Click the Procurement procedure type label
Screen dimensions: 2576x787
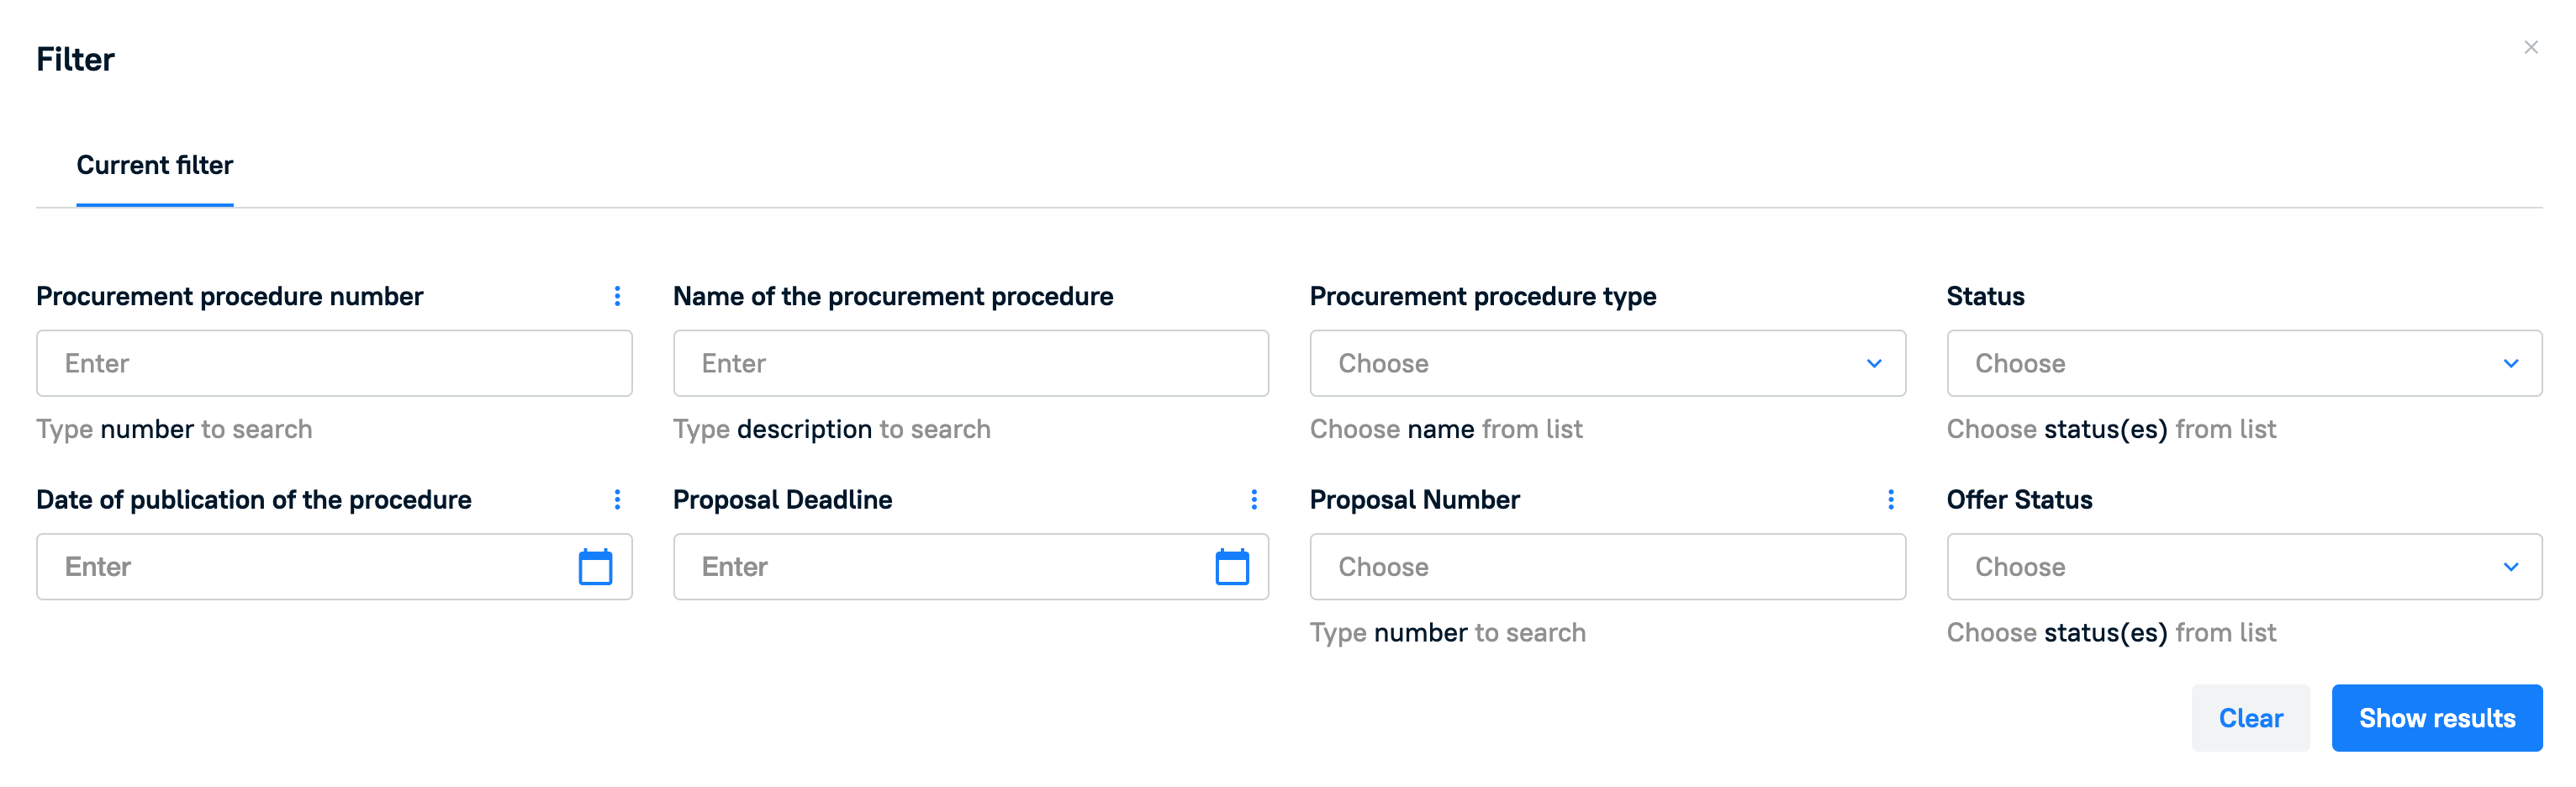pos(1483,296)
